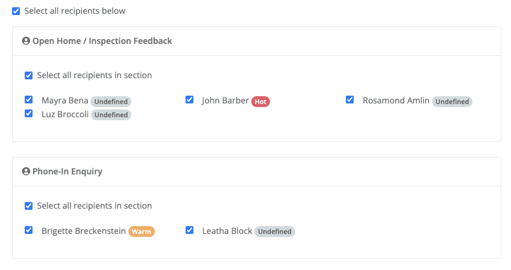Uncheck John Barber recipient checkbox

coord(189,100)
